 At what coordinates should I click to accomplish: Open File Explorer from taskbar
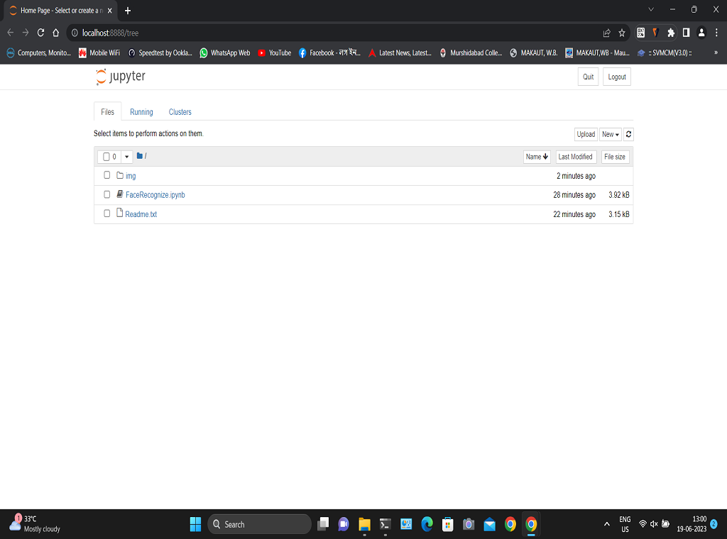tap(364, 524)
